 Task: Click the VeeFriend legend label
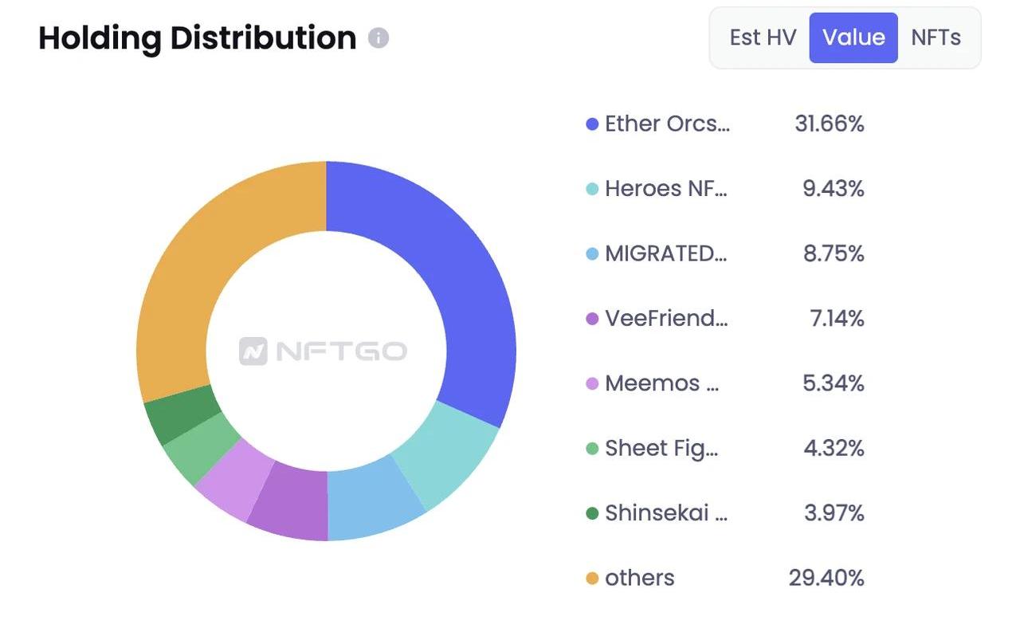665,319
